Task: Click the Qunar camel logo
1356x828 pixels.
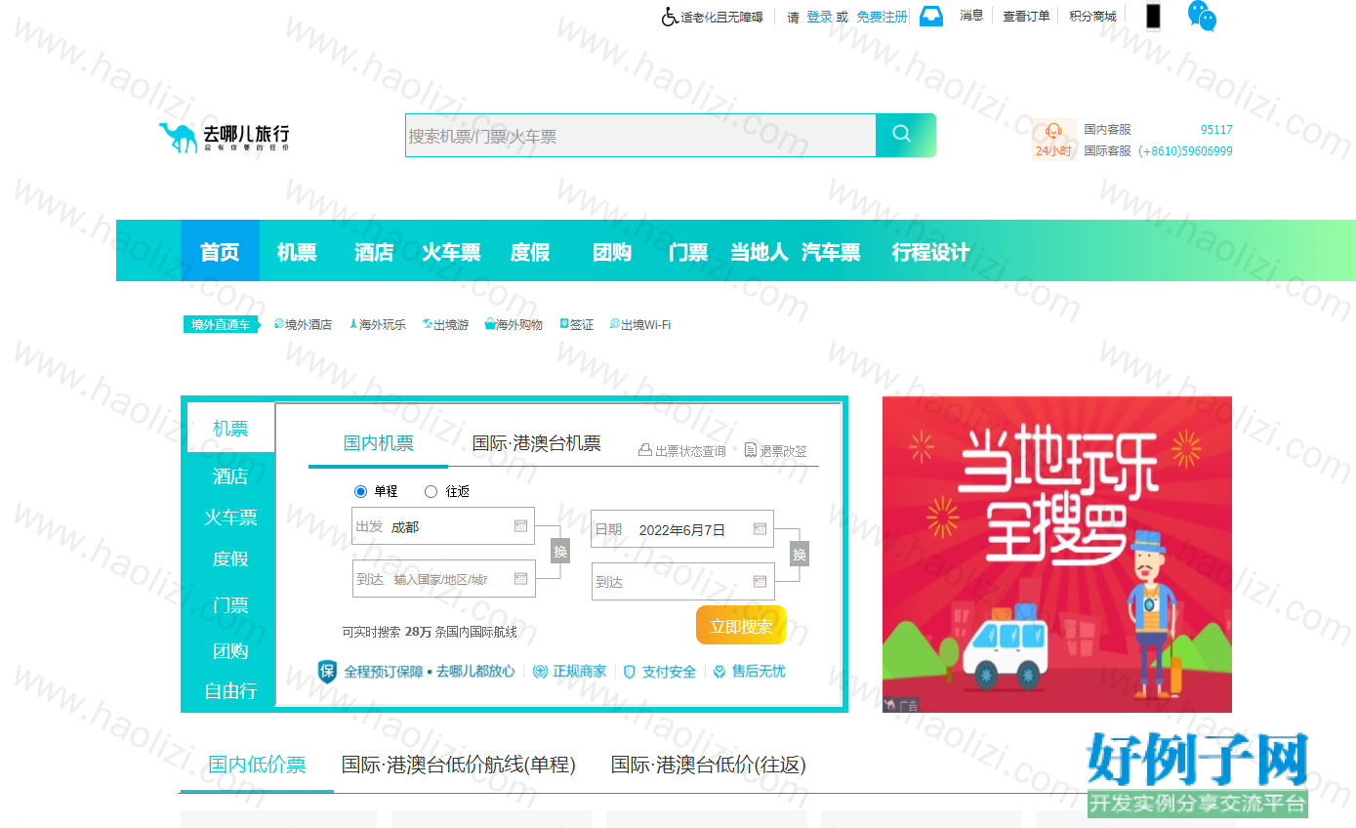Action: pos(224,138)
